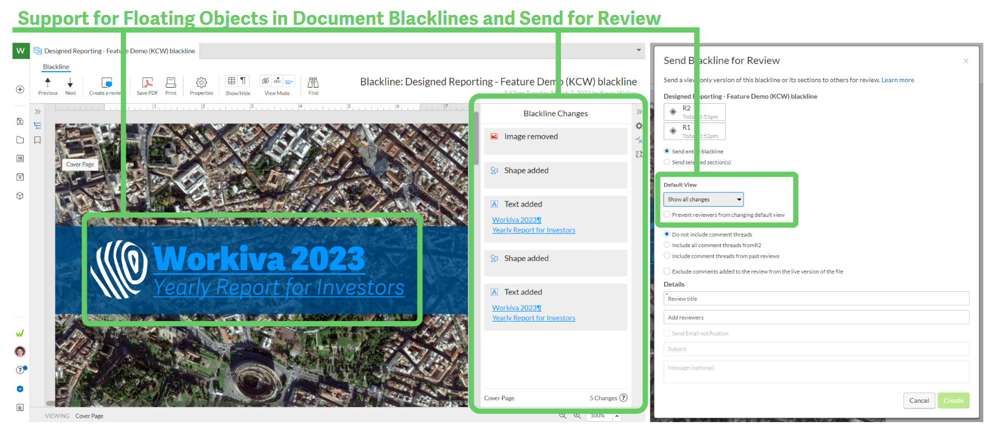Check Exclude comments added to the review
Screen dimensions: 990x432
pos(667,271)
